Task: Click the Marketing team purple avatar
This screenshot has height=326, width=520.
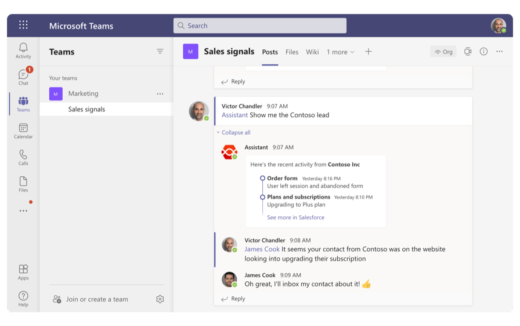Action: click(56, 94)
